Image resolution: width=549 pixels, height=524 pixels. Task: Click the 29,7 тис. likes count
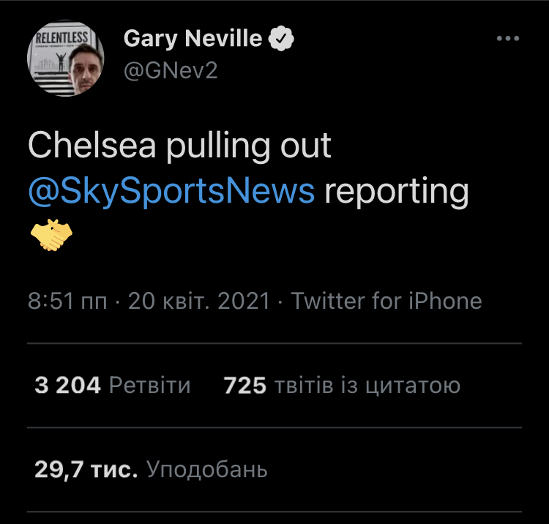[86, 469]
